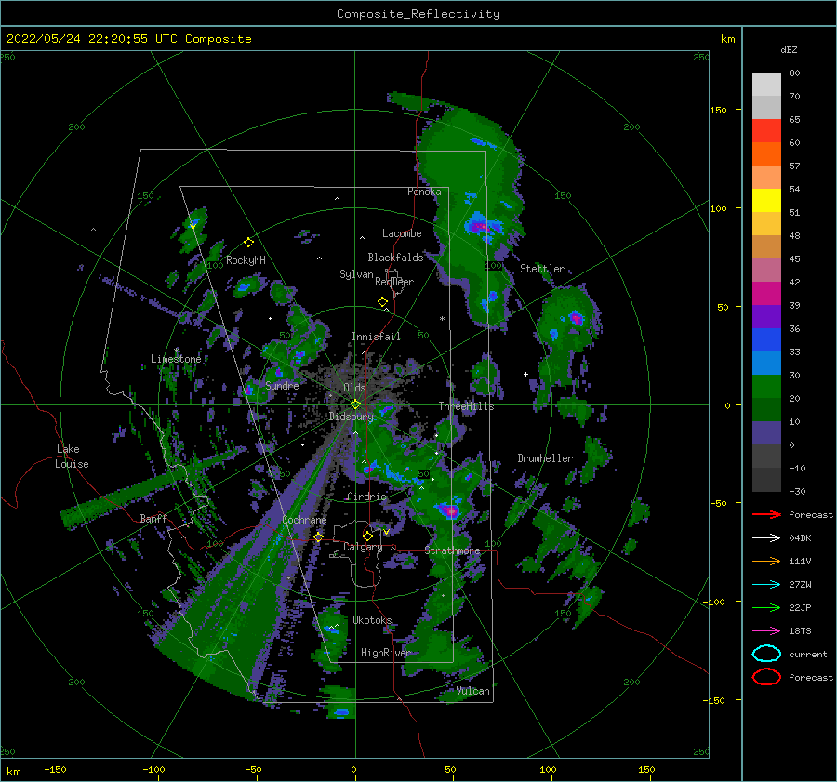Select the red 'forecast' ellipse legend symbol

pyautogui.click(x=766, y=677)
